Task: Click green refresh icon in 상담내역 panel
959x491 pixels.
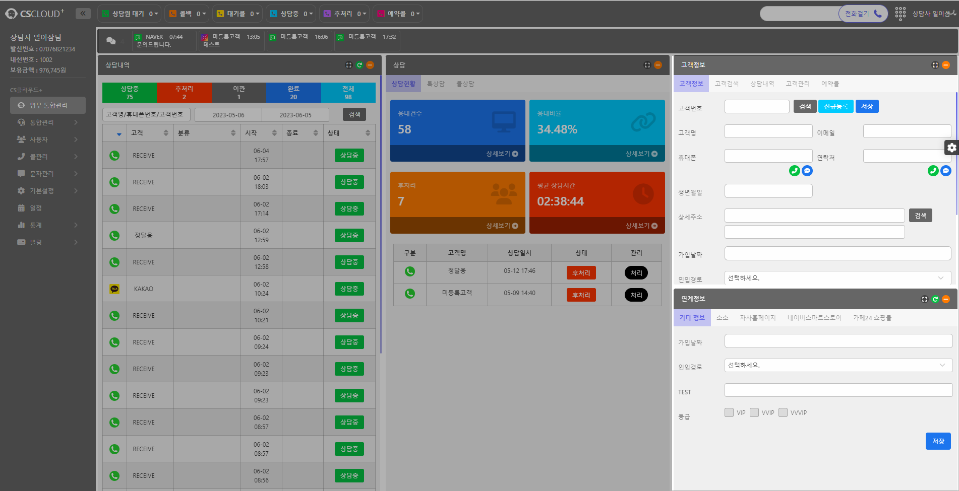Action: 359,65
